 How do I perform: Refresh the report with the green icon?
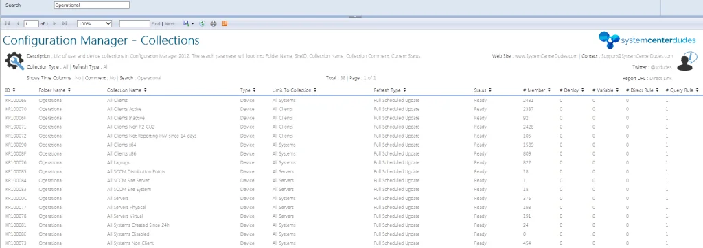click(203, 23)
